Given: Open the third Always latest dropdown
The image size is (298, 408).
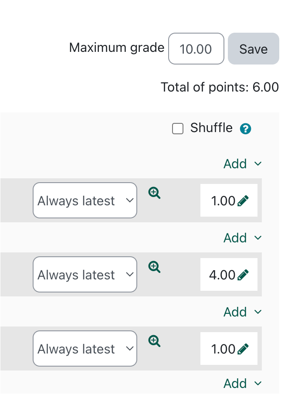Looking at the screenshot, I should click(85, 349).
